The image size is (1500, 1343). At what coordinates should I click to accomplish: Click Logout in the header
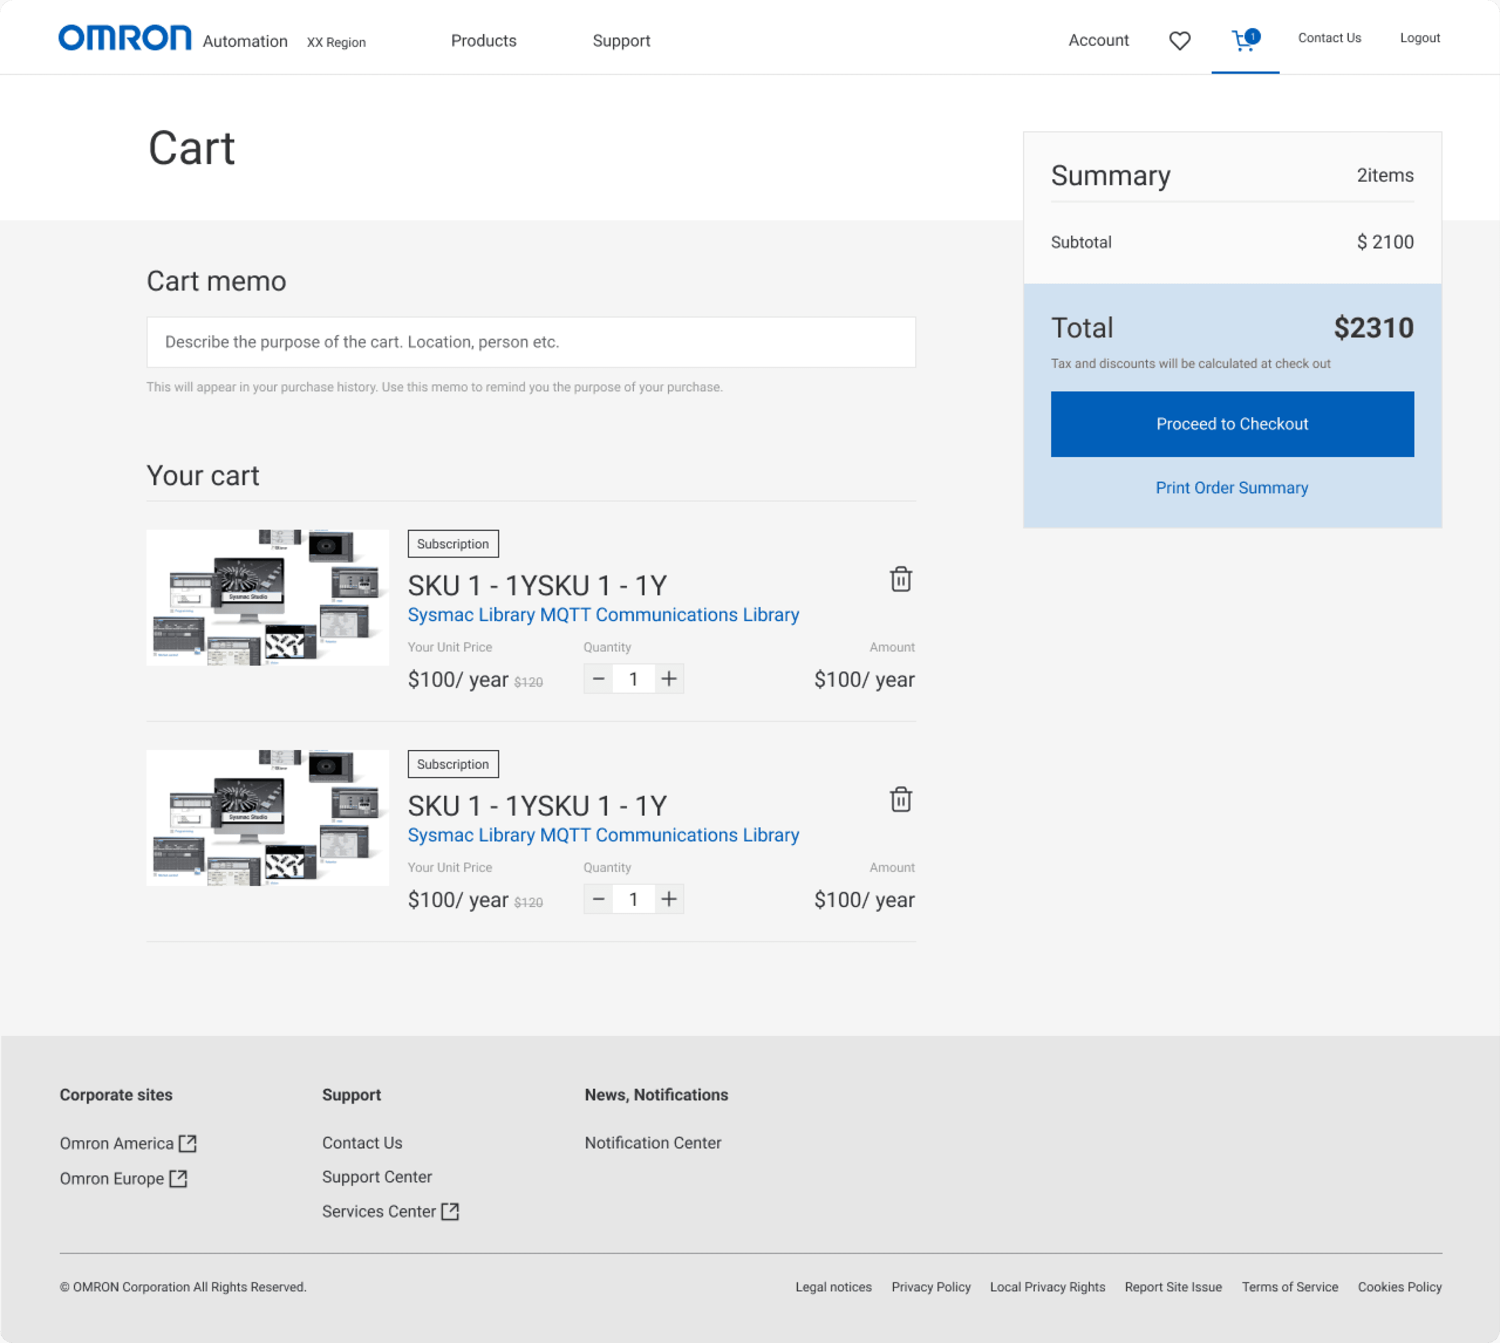tap(1419, 38)
